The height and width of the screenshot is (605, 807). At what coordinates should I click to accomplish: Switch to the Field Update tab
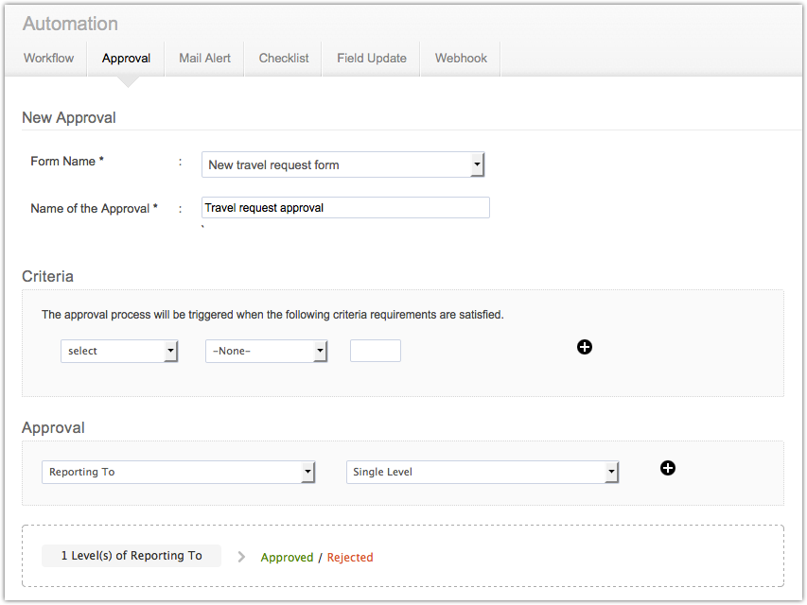371,58
